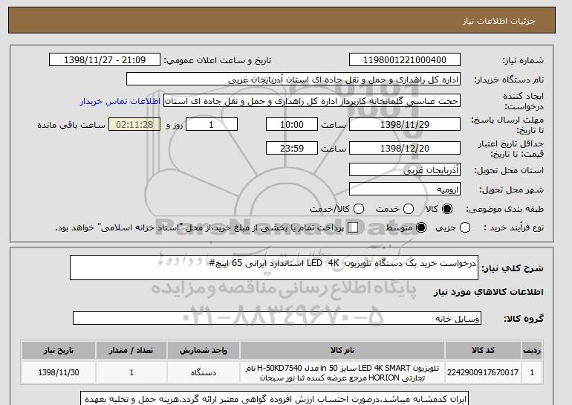Click the جزئیات اطلاعات نیاز header title
The width and height of the screenshot is (572, 405).
[498, 21]
